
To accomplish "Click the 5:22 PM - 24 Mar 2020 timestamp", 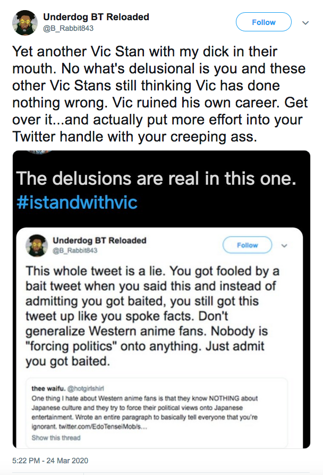I will [50, 461].
